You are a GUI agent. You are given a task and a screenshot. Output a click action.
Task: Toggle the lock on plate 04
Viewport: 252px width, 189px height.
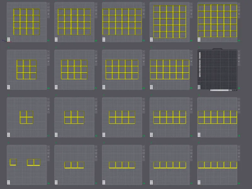coord(191,14)
